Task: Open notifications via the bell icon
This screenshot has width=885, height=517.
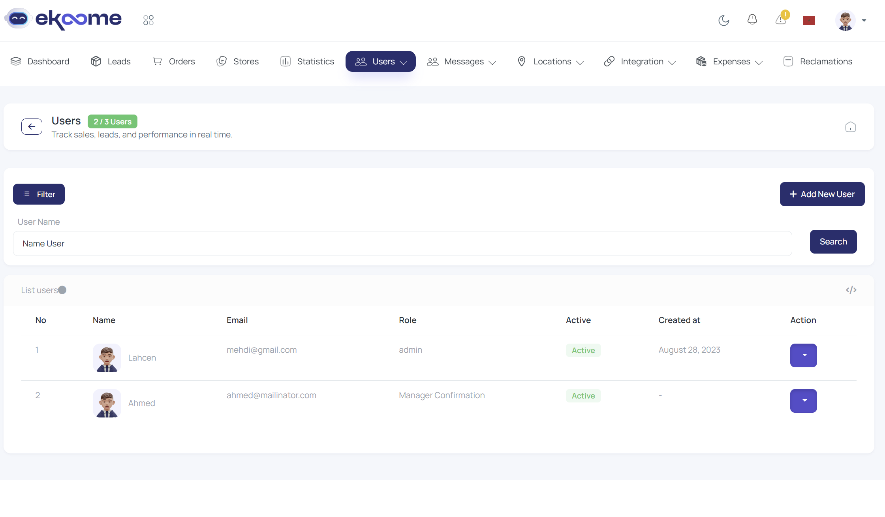Action: (x=752, y=20)
